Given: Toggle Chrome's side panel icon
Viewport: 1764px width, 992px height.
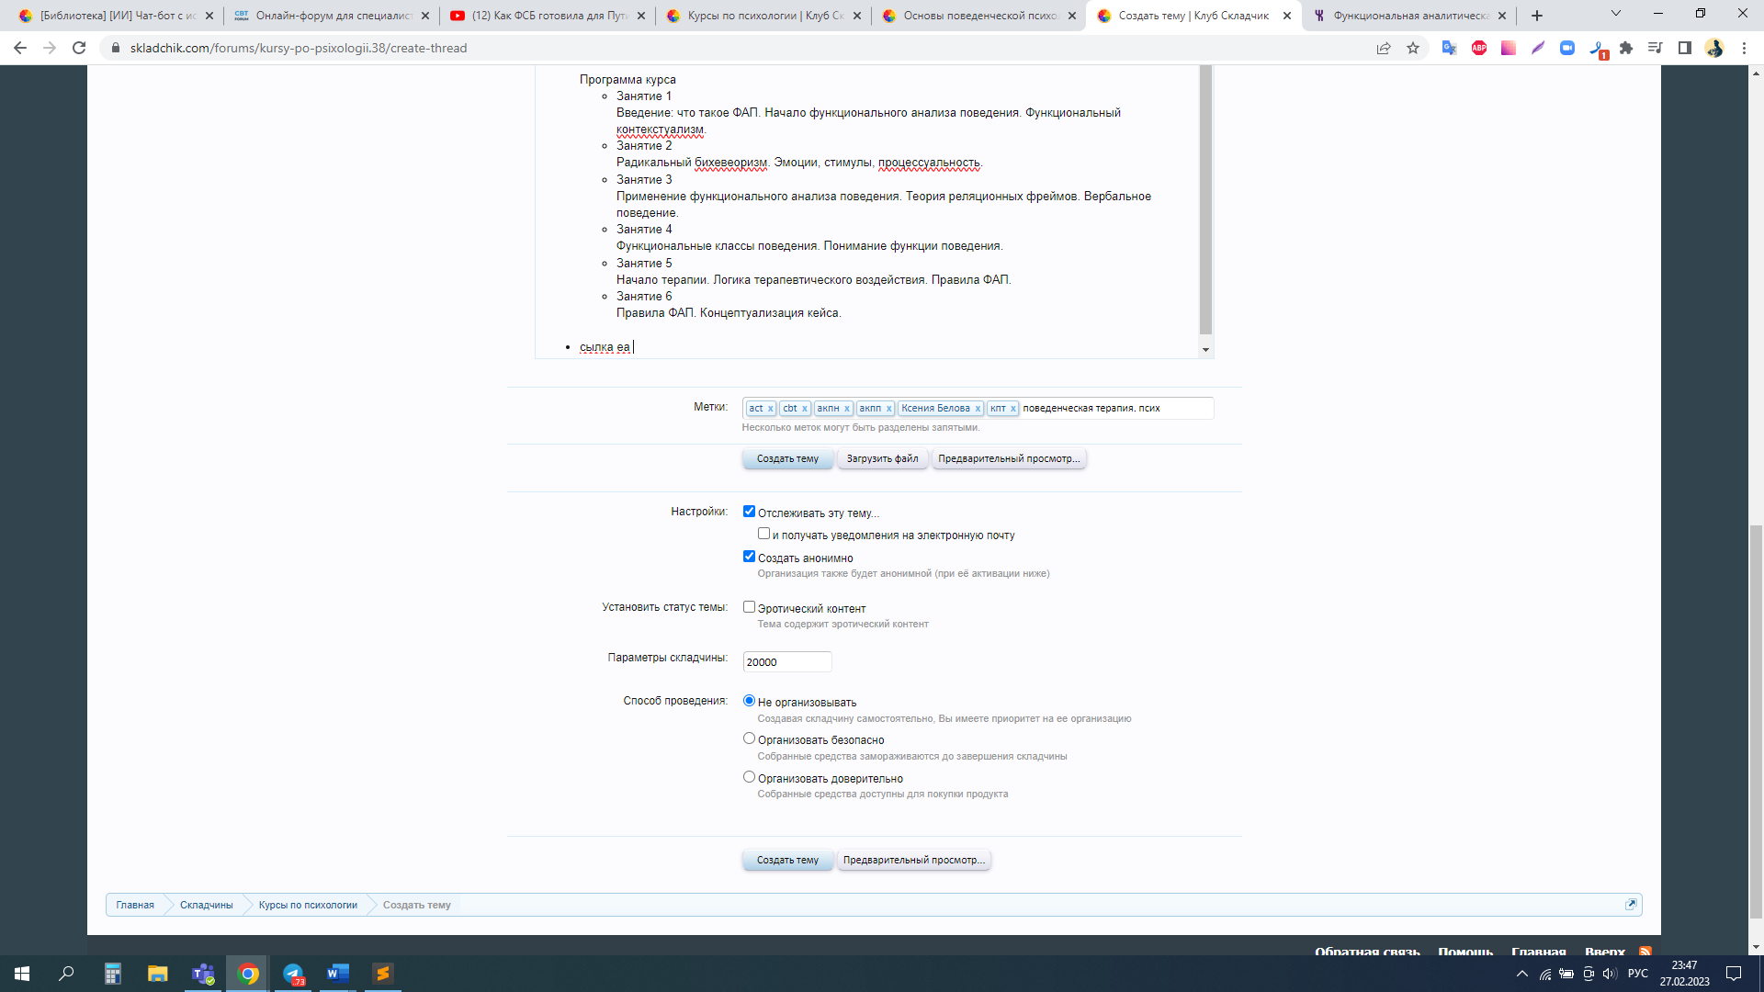Looking at the screenshot, I should pyautogui.click(x=1684, y=48).
